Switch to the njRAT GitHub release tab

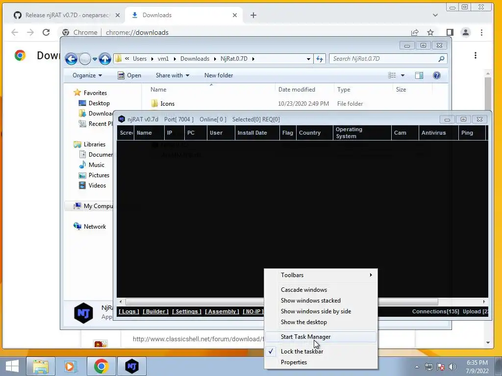pos(63,15)
